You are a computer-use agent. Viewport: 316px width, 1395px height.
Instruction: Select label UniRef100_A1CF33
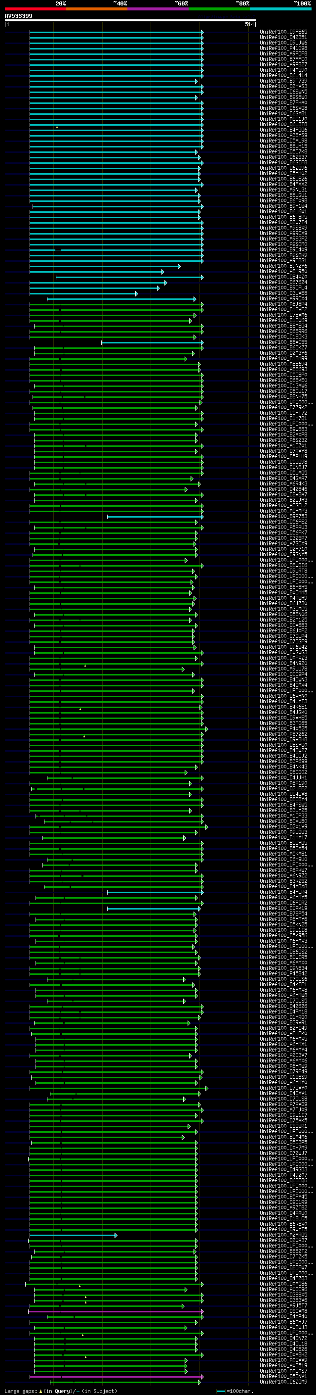(283, 816)
